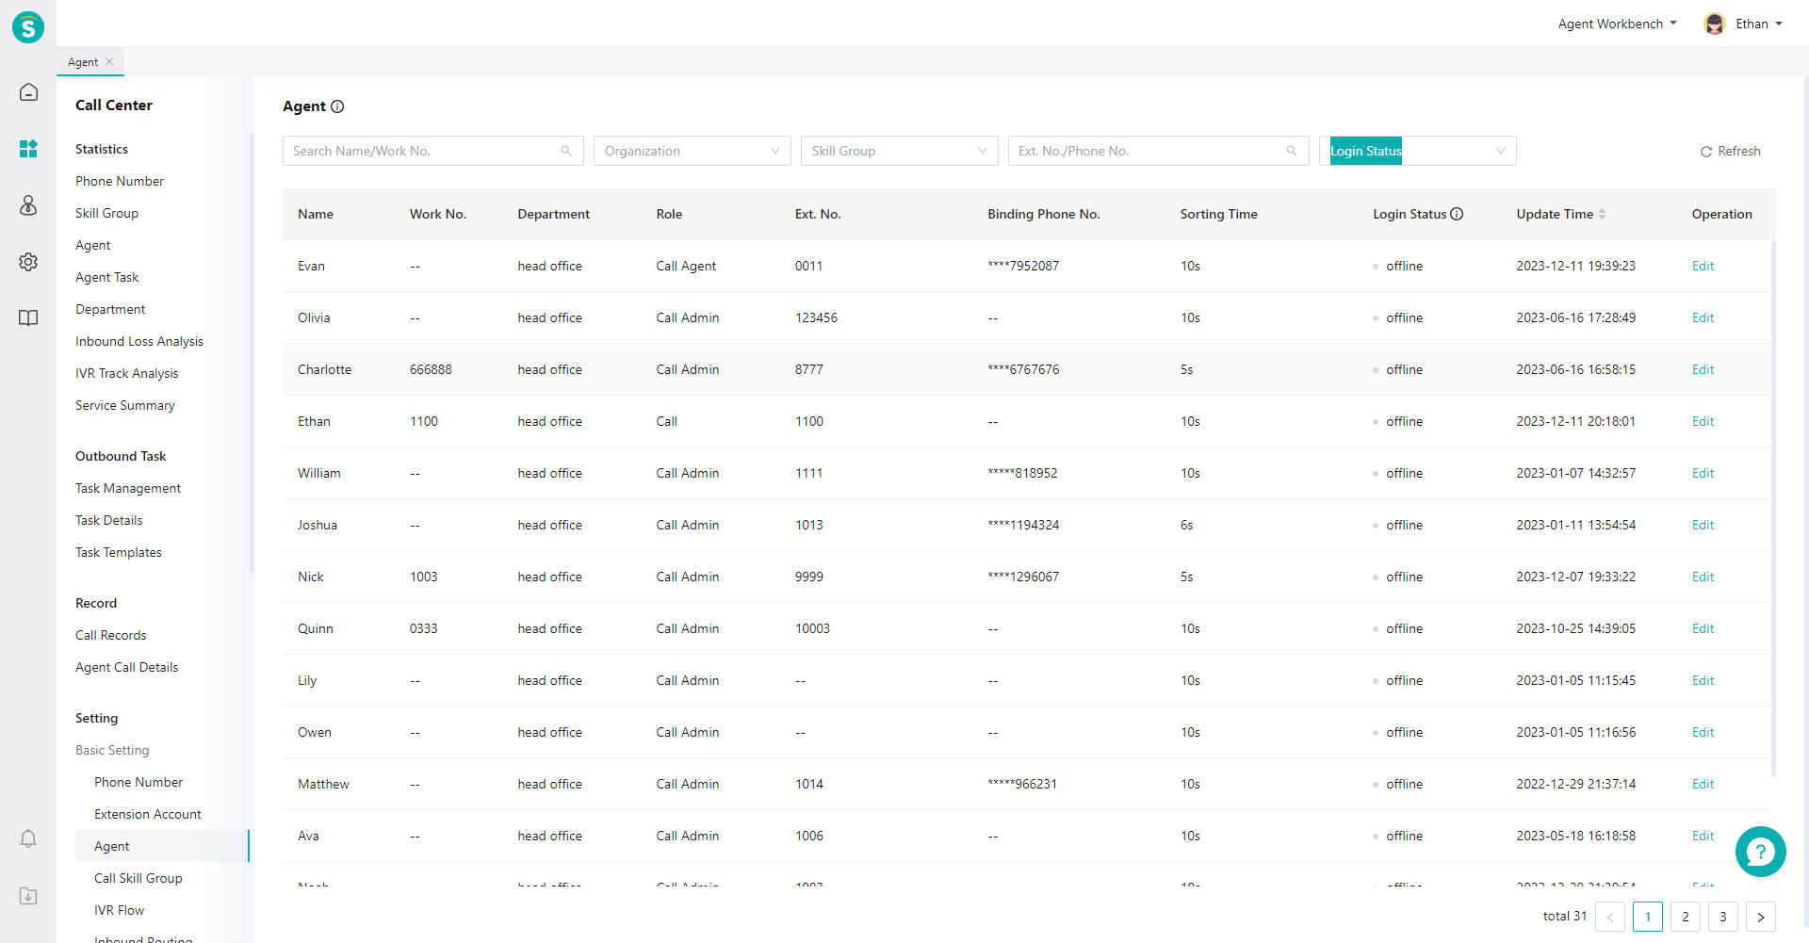
Task: Expand the Ethan user account menu
Action: click(1758, 24)
